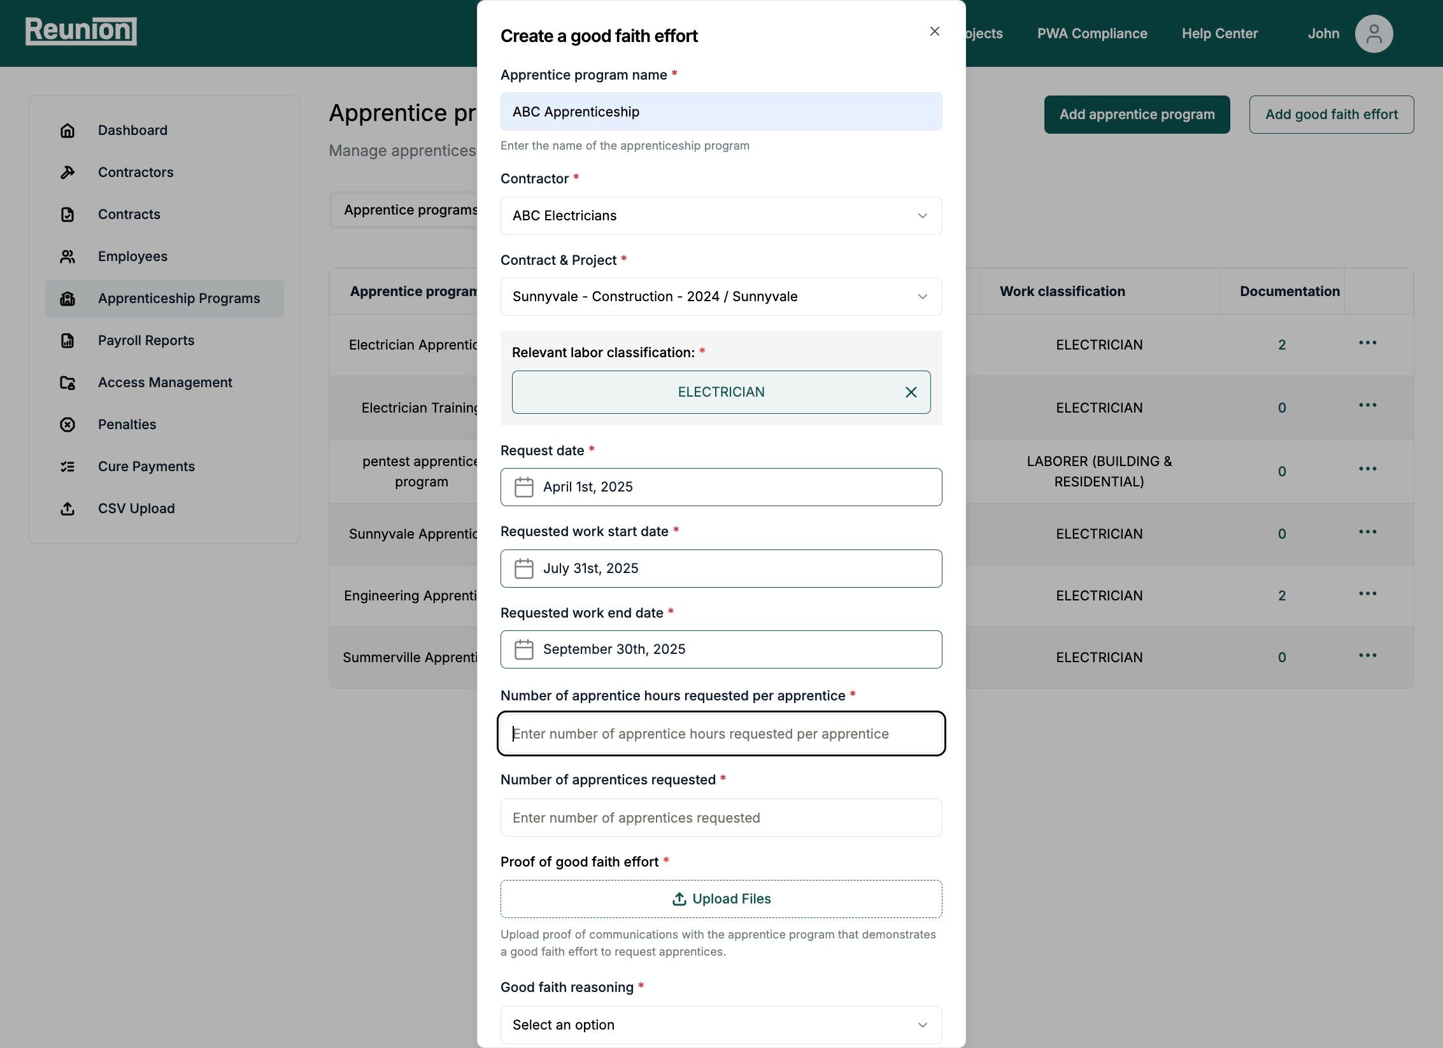Screen dimensions: 1443x1048
Task: Open the Good faith reasoning dropdown
Action: [721, 1024]
